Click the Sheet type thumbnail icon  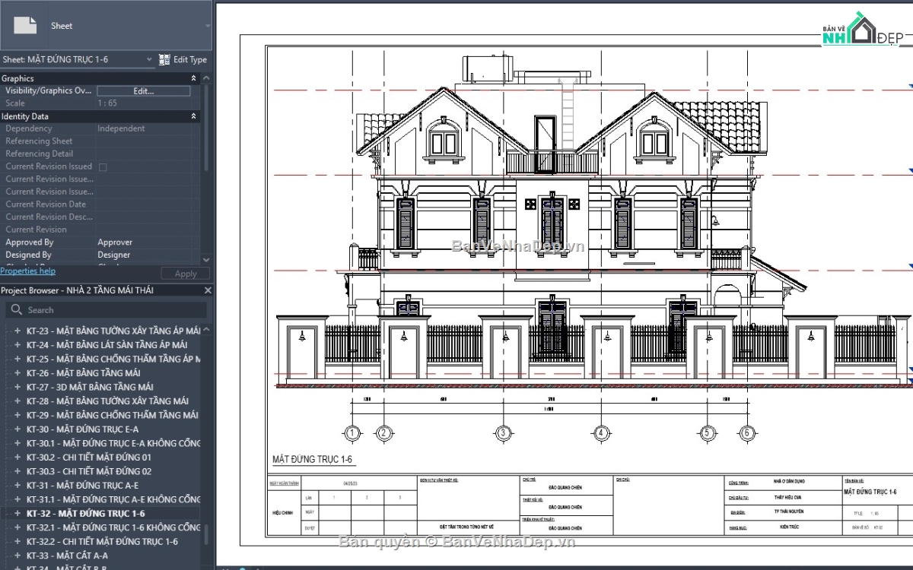pyautogui.click(x=25, y=25)
